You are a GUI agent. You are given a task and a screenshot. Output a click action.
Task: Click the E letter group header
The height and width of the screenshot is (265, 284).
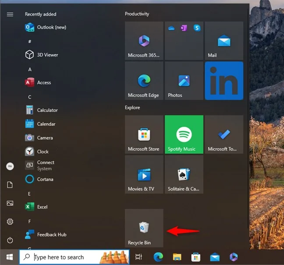pyautogui.click(x=29, y=194)
